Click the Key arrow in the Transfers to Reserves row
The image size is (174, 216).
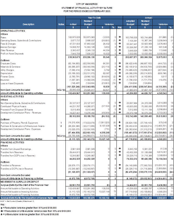119,166
